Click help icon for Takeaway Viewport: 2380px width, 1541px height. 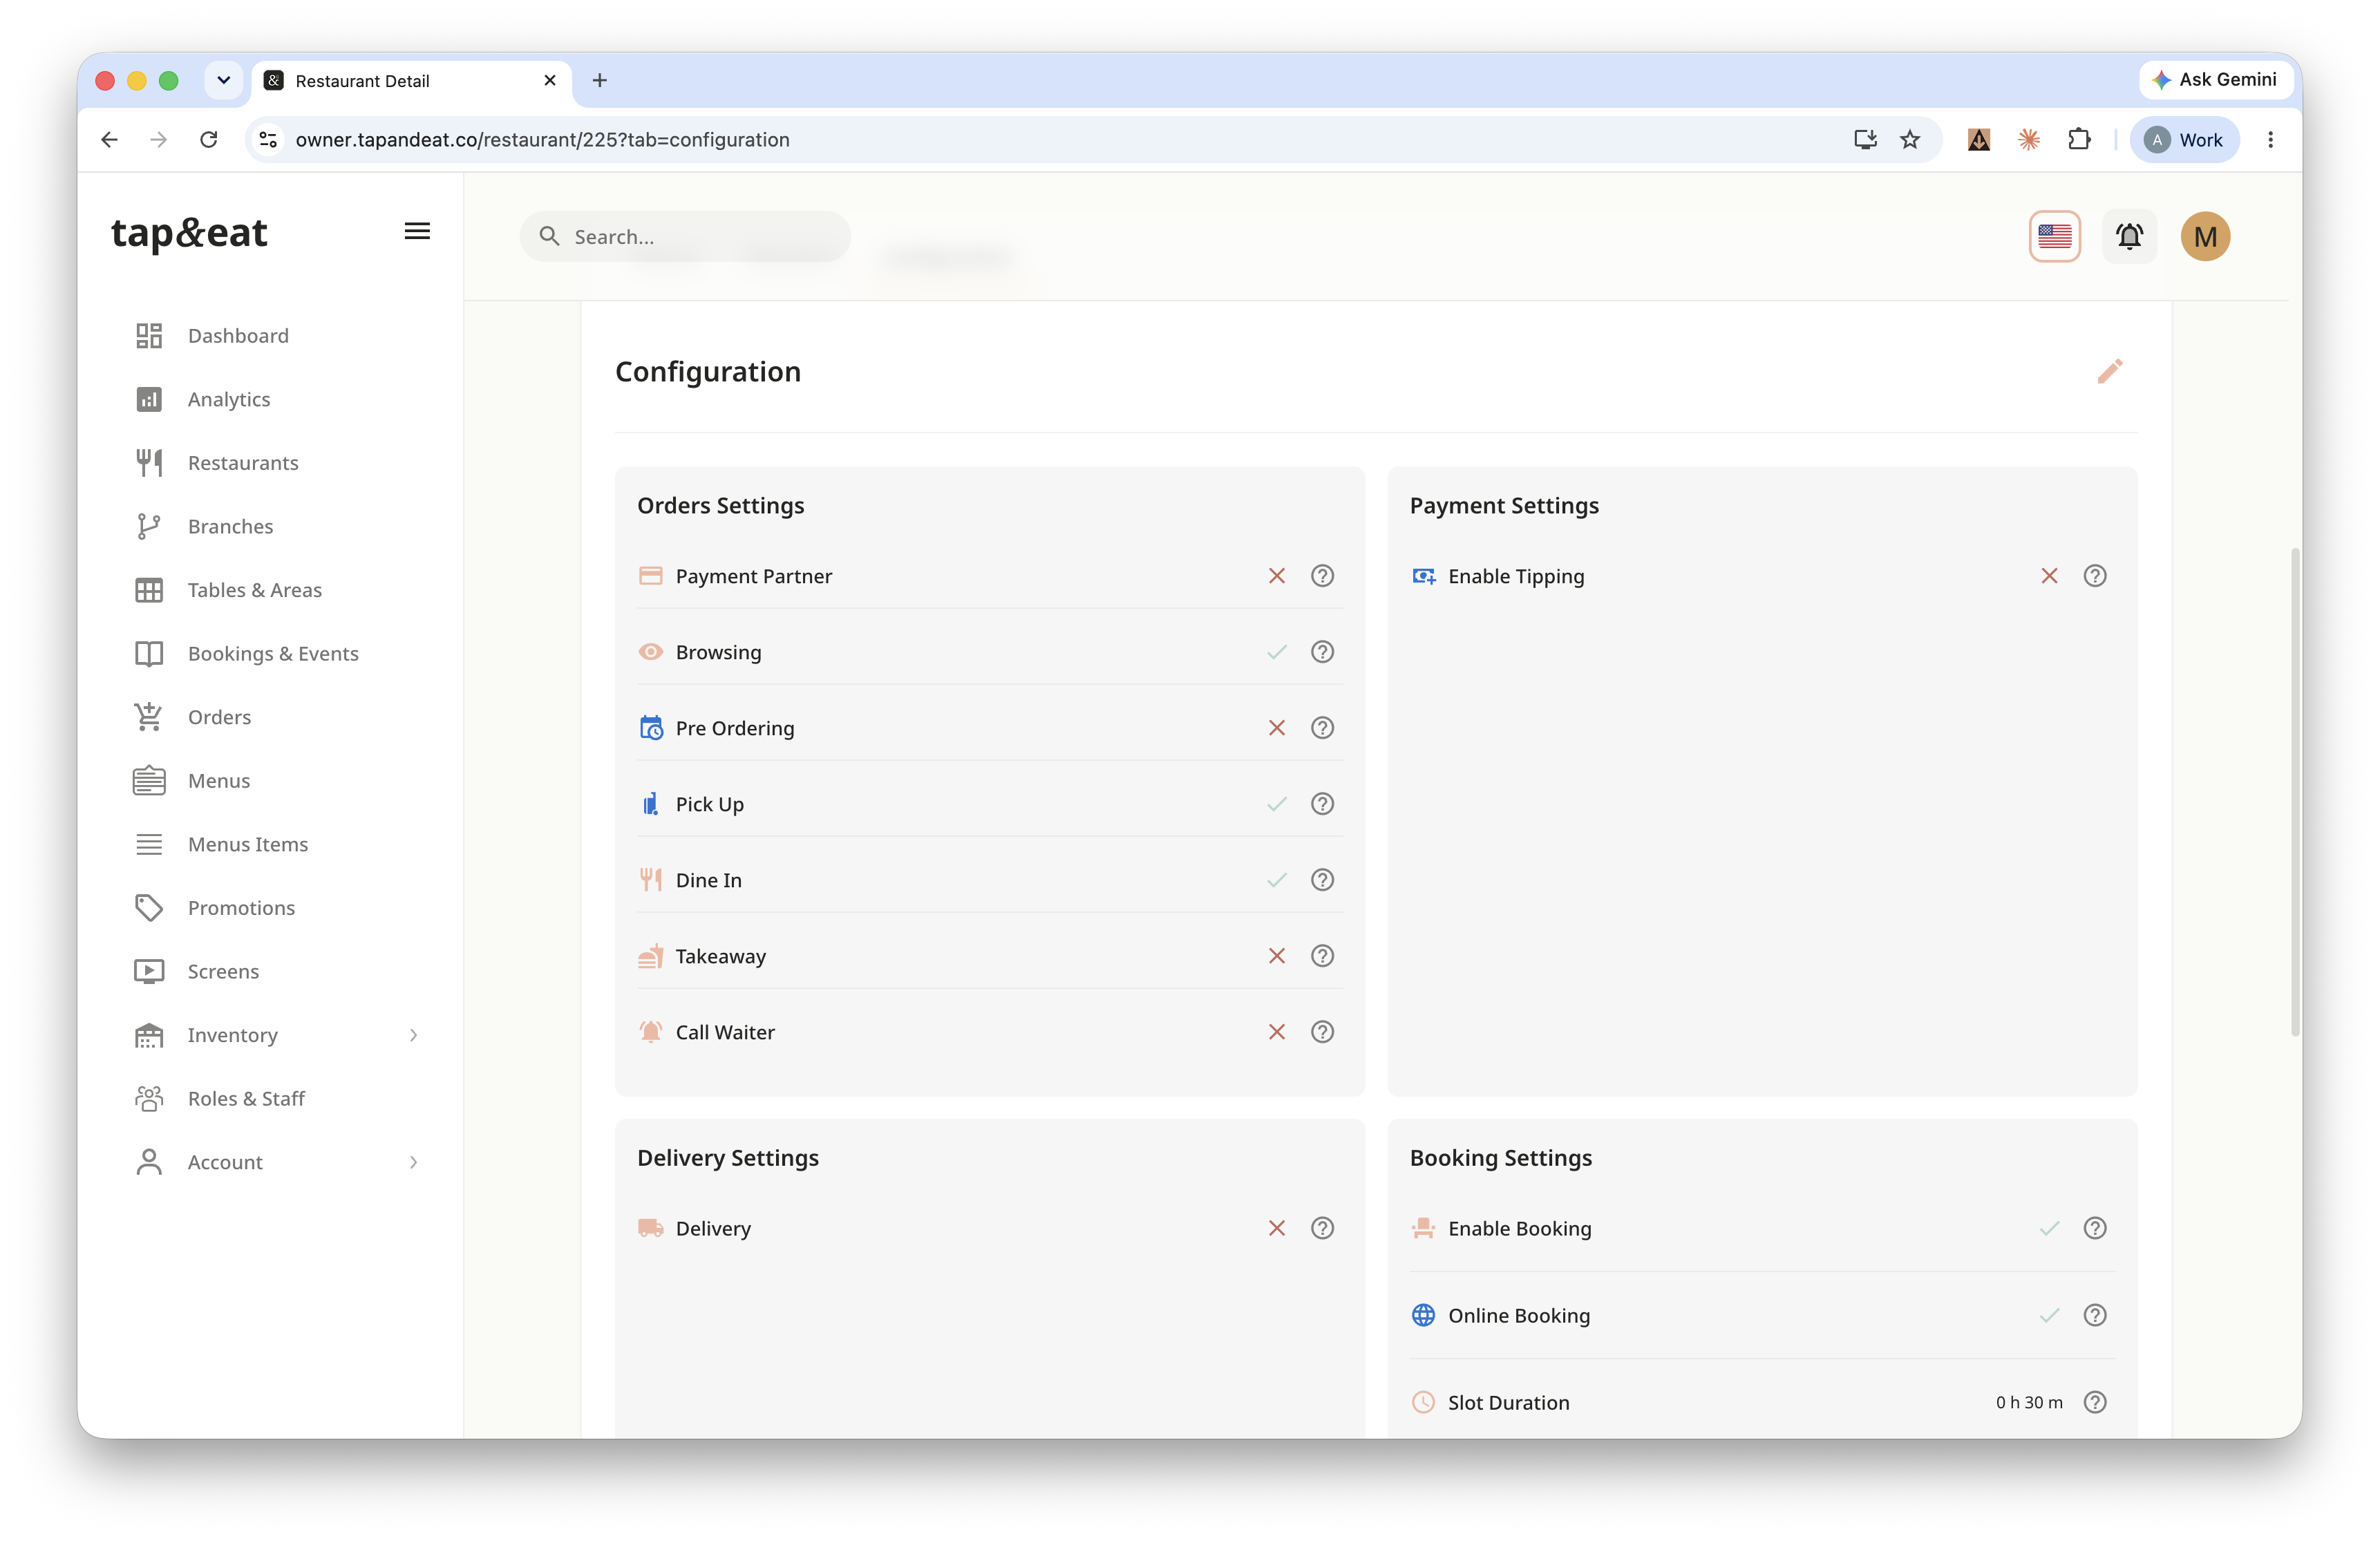click(x=1322, y=956)
